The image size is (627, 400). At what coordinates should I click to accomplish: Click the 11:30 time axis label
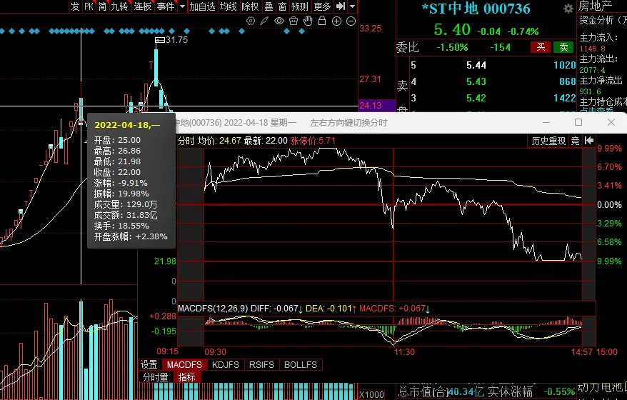[x=404, y=352]
